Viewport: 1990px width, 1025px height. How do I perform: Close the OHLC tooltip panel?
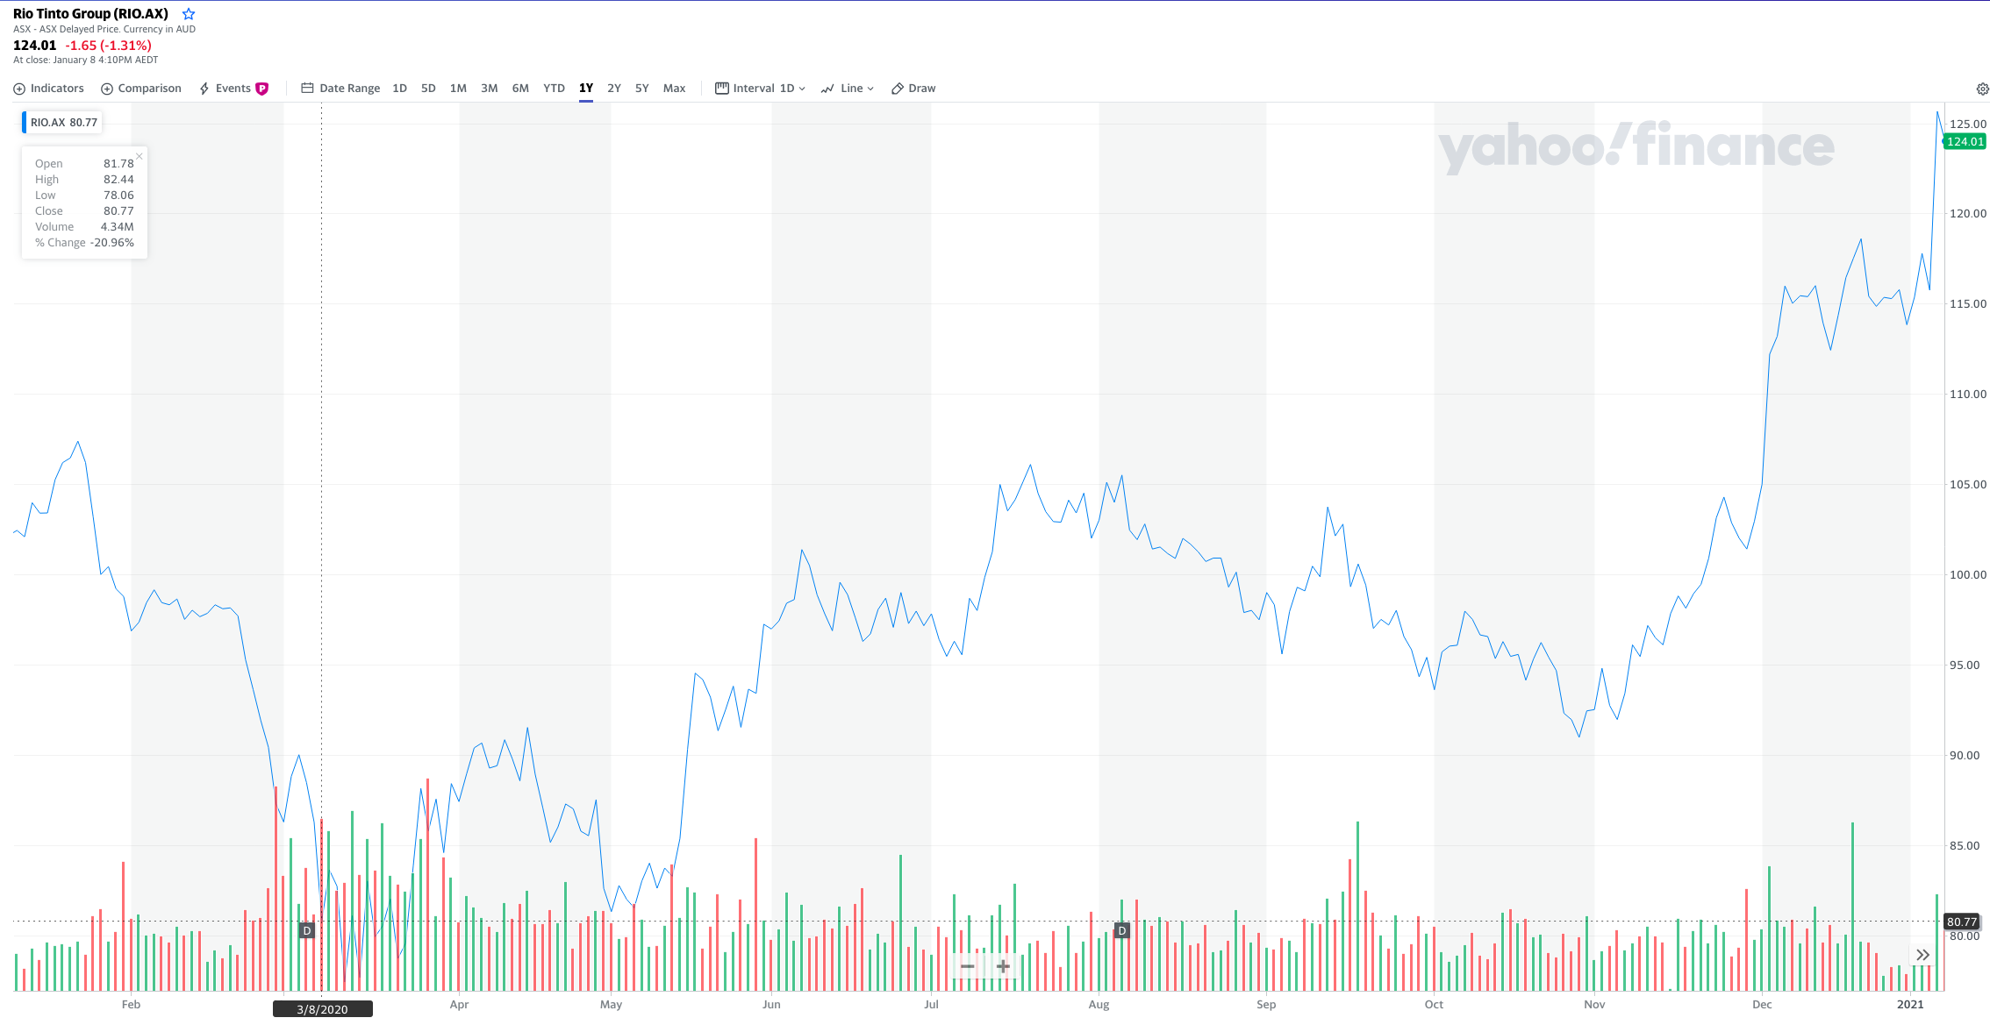click(x=140, y=156)
